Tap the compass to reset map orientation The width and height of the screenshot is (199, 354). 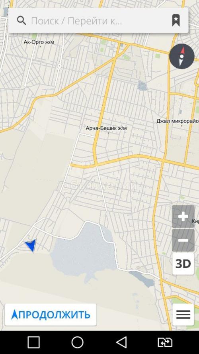pos(182,56)
